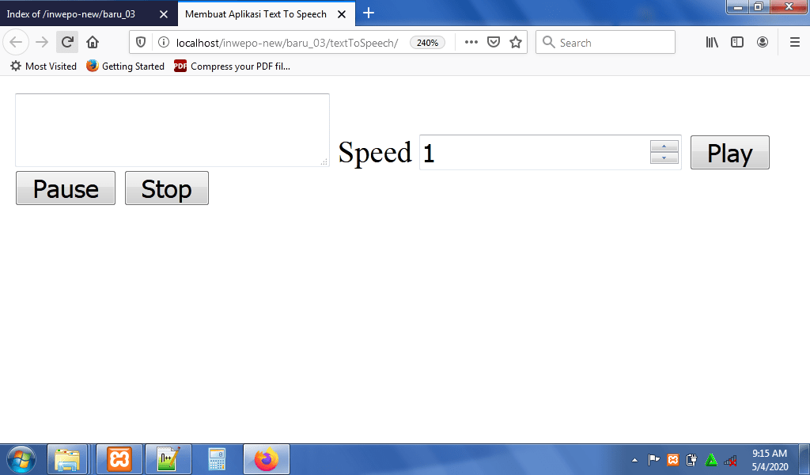This screenshot has height=475, width=810.
Task: Open the Firefox hamburger menu
Action: click(795, 43)
